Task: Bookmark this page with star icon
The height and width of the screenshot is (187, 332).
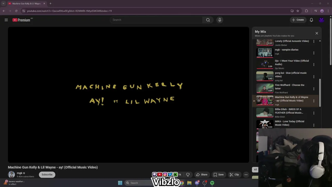Action: (x=298, y=11)
